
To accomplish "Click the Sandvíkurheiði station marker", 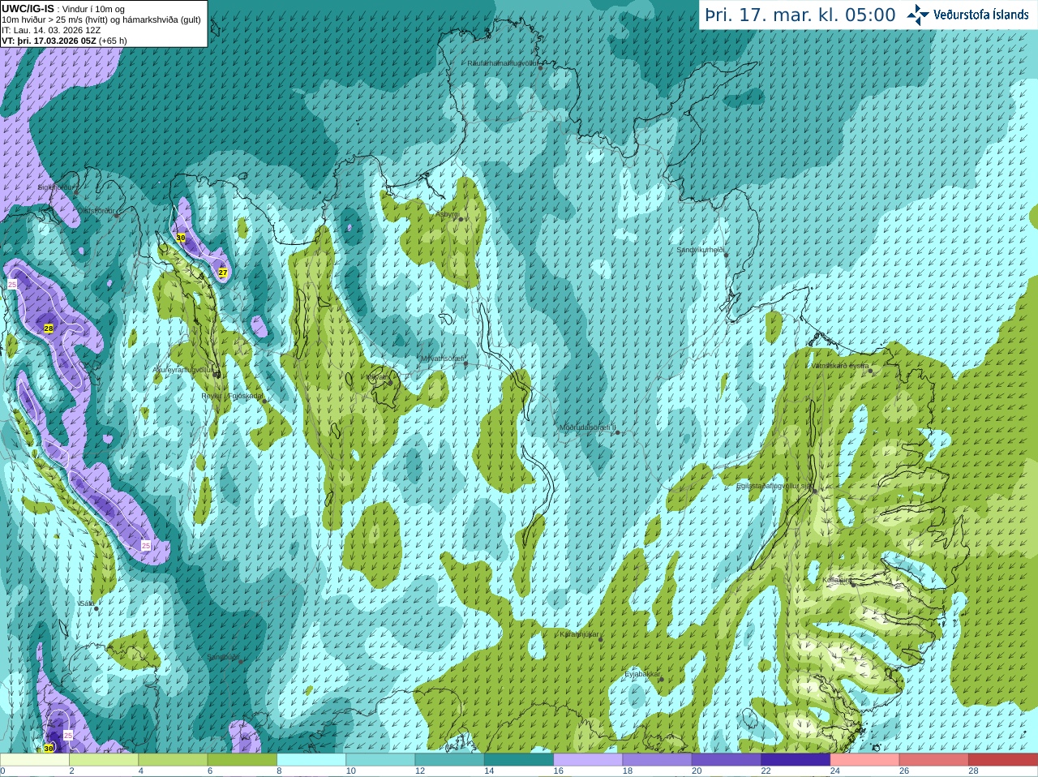I will 727,255.
